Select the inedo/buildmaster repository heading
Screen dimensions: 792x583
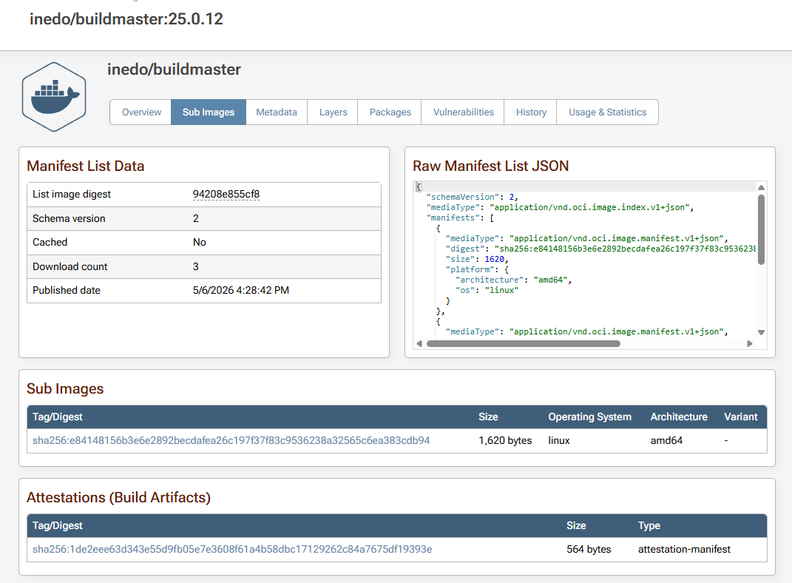174,70
